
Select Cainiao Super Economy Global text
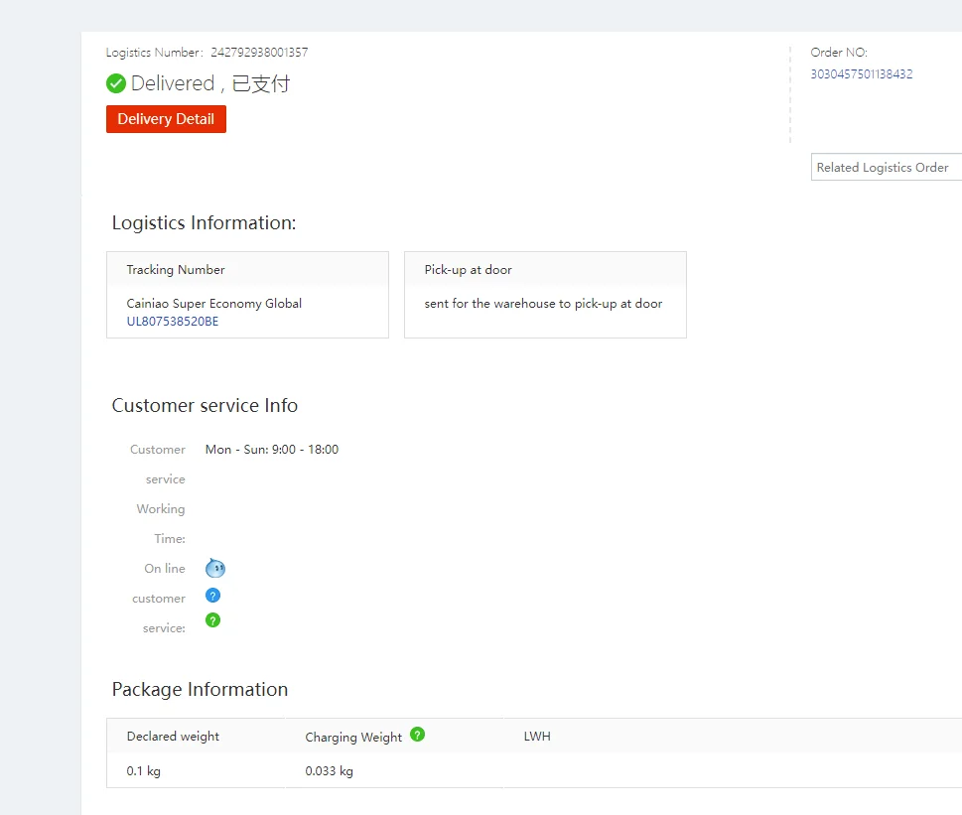(x=214, y=304)
